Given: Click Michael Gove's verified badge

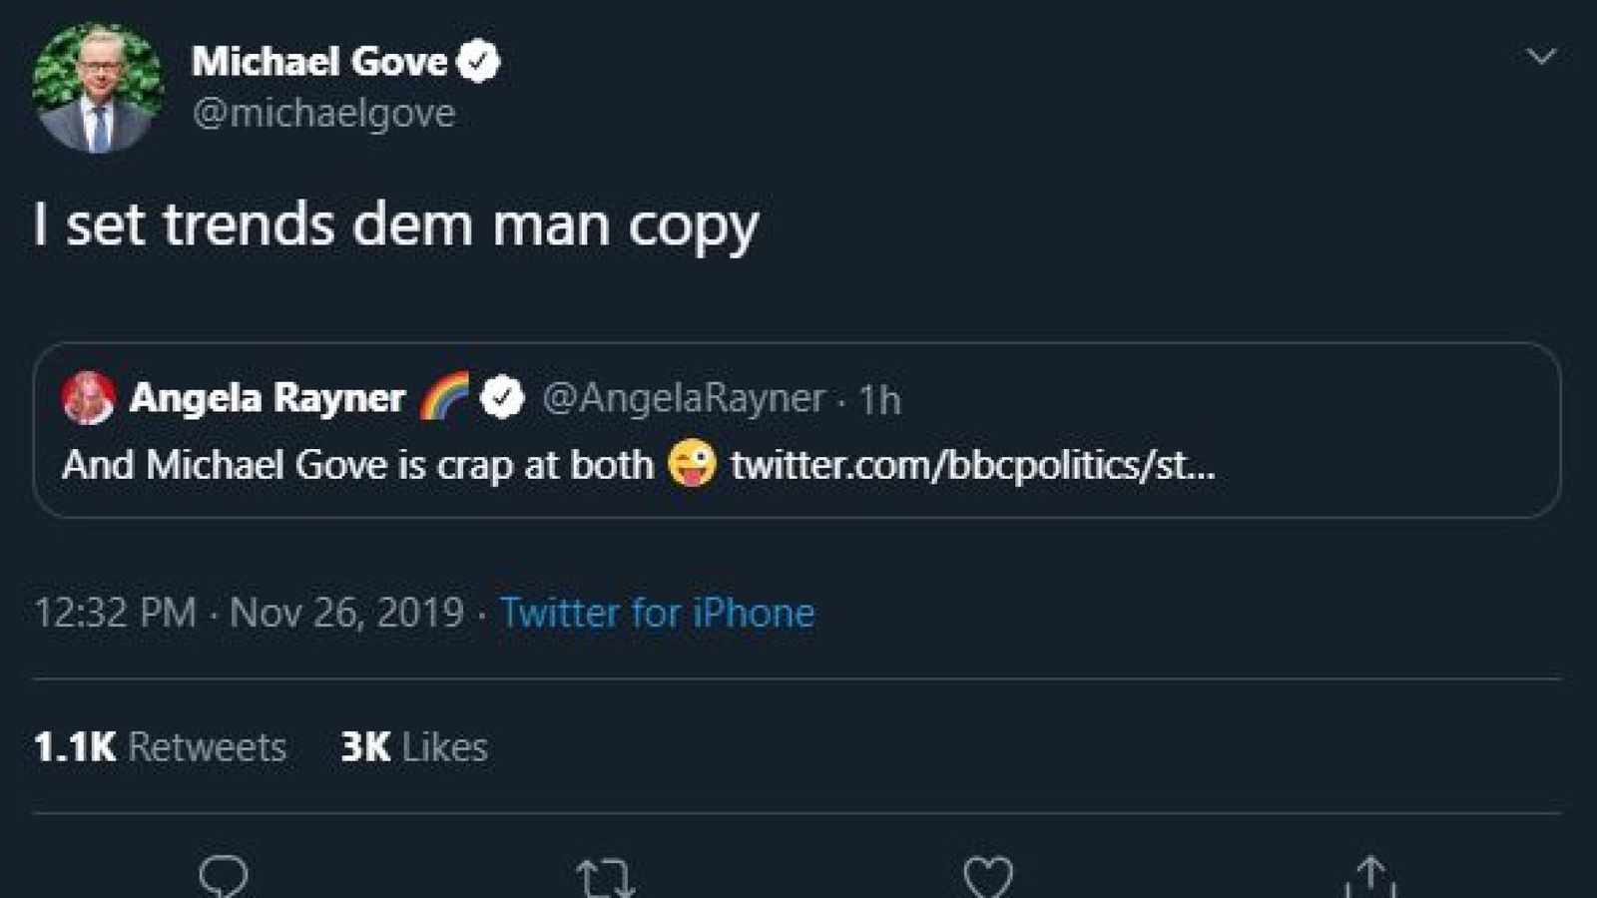Looking at the screenshot, I should pyautogui.click(x=478, y=61).
